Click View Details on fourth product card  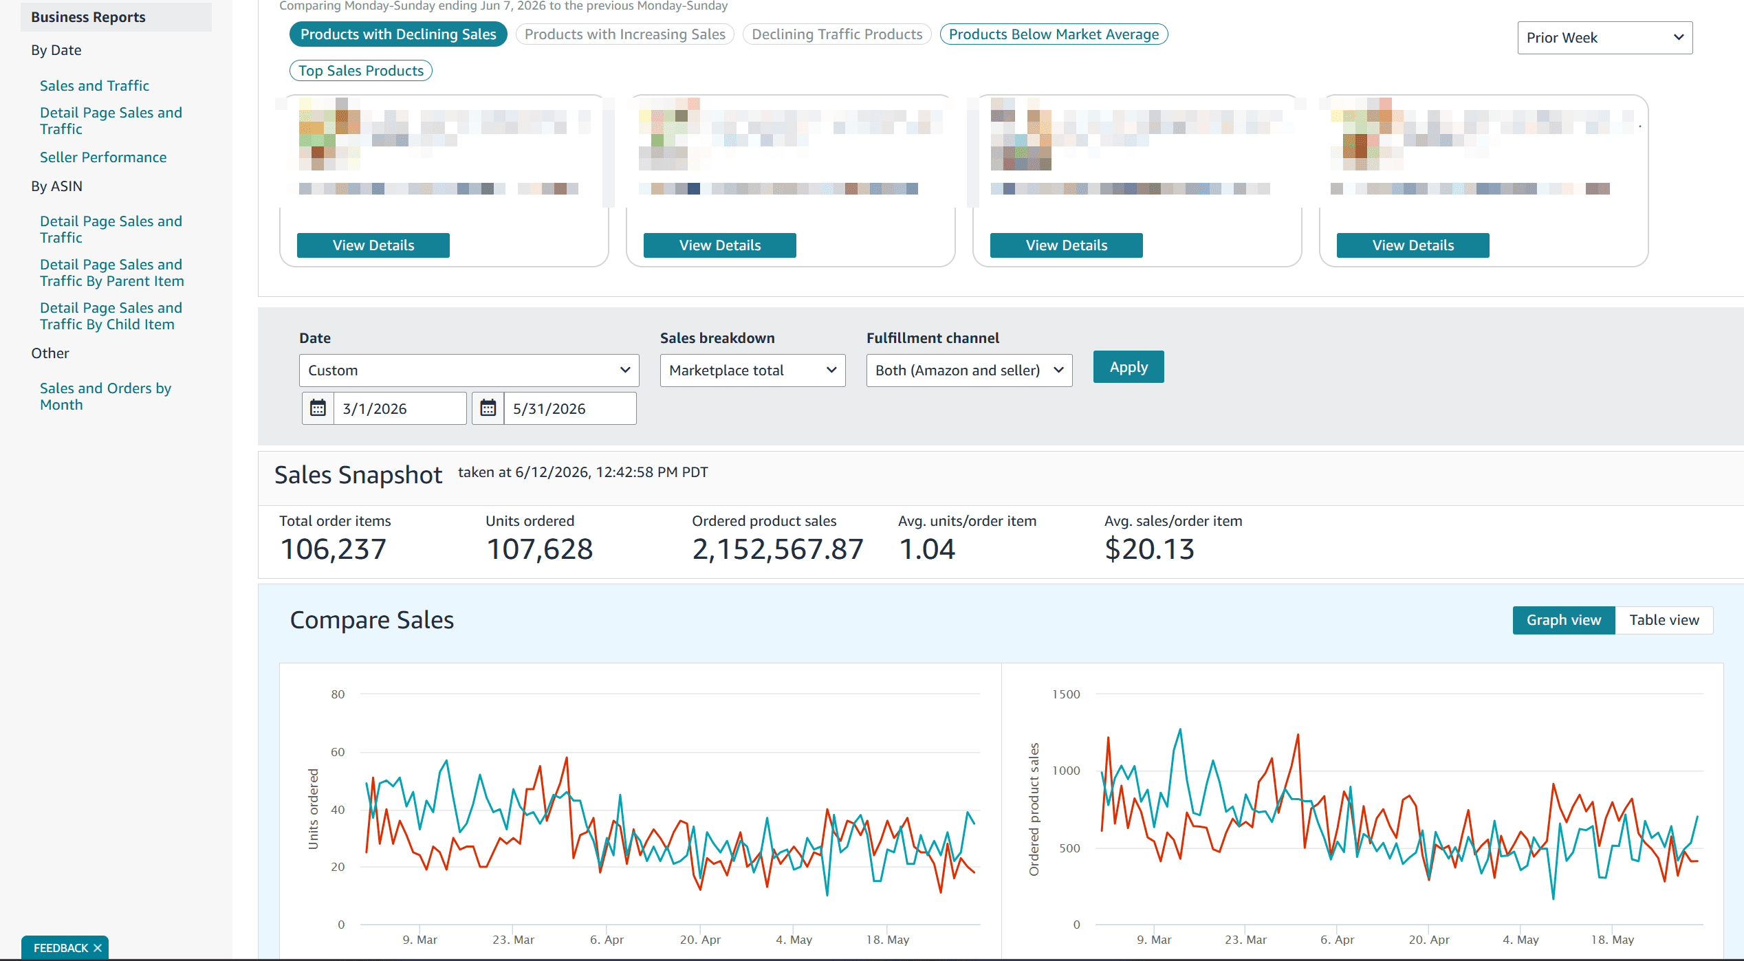tap(1413, 245)
